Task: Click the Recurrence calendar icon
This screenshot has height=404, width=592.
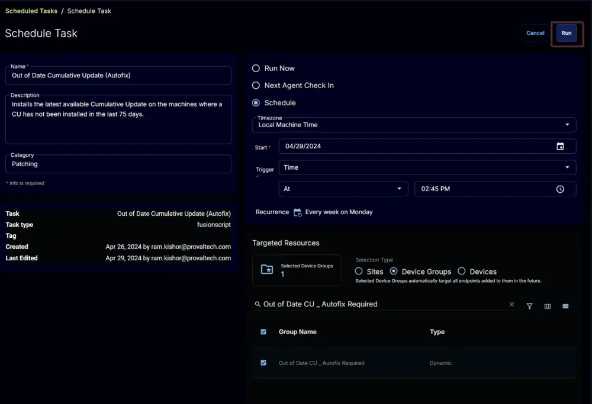Action: tap(298, 212)
